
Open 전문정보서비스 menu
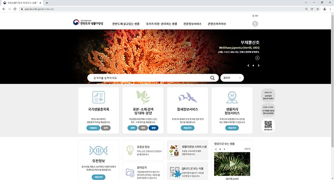click(192, 24)
